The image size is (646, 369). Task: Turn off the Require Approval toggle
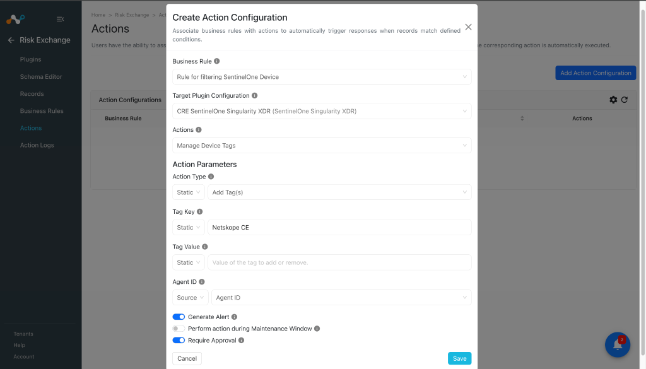(179, 341)
